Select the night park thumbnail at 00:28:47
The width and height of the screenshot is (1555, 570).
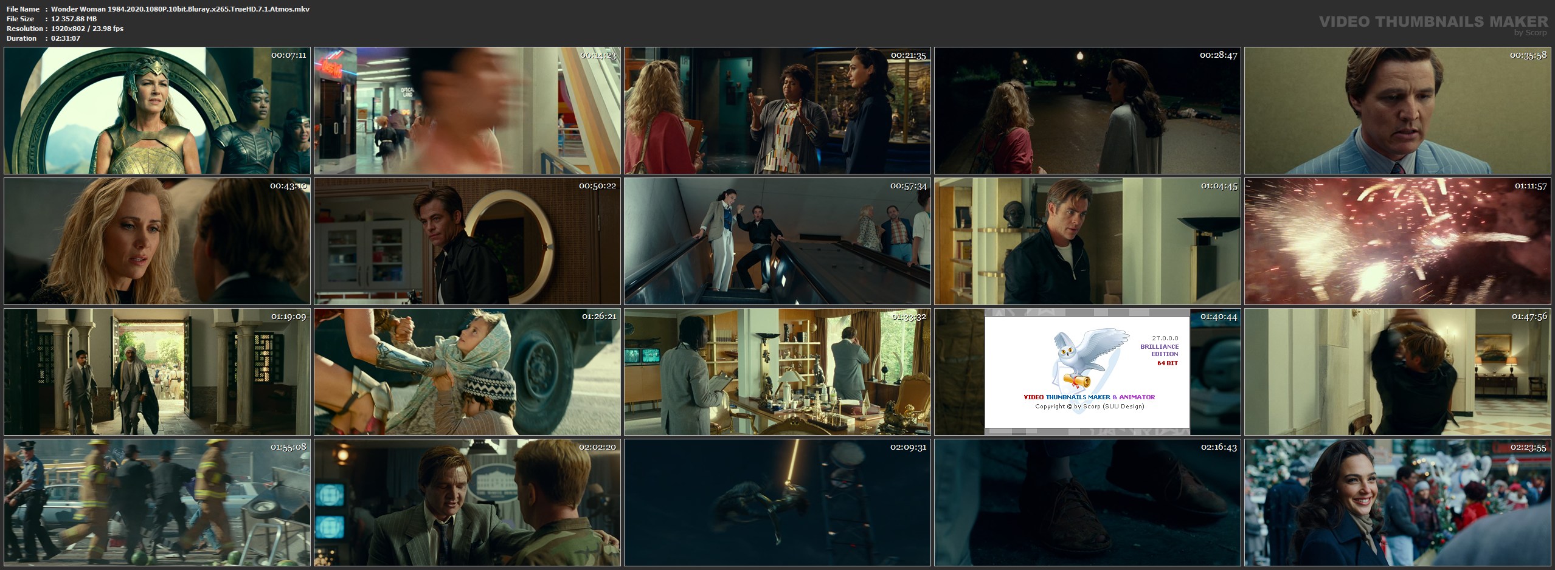pos(1087,111)
